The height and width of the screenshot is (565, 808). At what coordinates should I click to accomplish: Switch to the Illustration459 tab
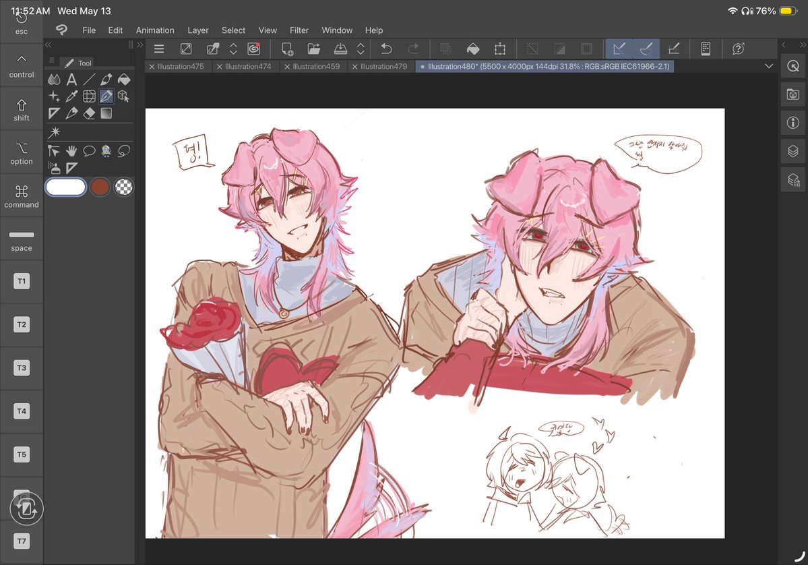(x=316, y=67)
